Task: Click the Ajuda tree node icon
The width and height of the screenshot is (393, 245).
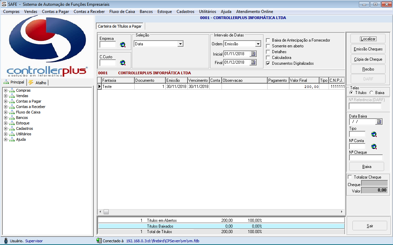Action: [x=12, y=139]
